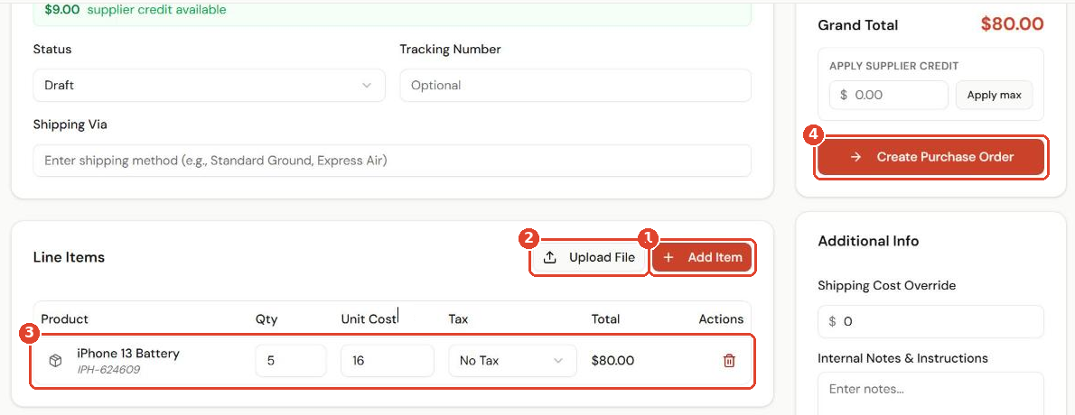Click the product box icon beside iPhone 13 Battery

[55, 361]
